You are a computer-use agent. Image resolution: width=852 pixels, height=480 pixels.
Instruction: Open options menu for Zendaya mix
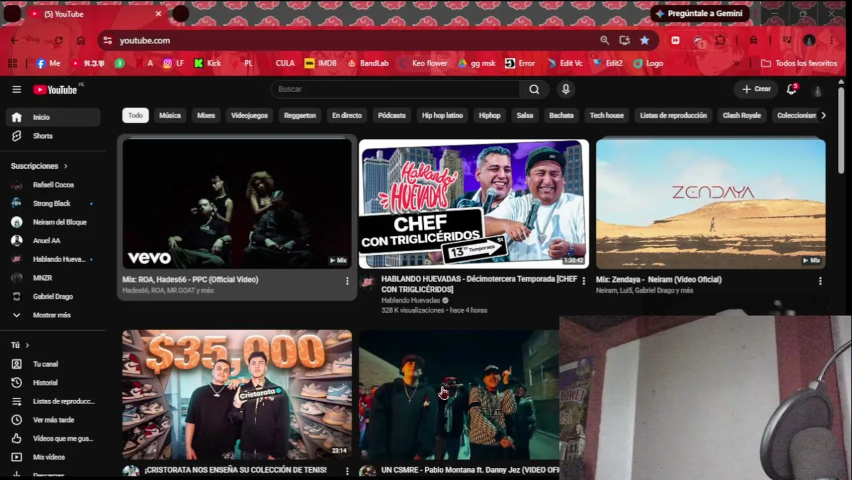820,281
